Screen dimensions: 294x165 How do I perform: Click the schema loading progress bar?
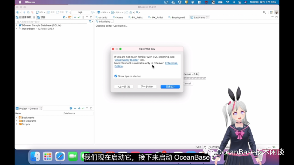click(x=195, y=78)
